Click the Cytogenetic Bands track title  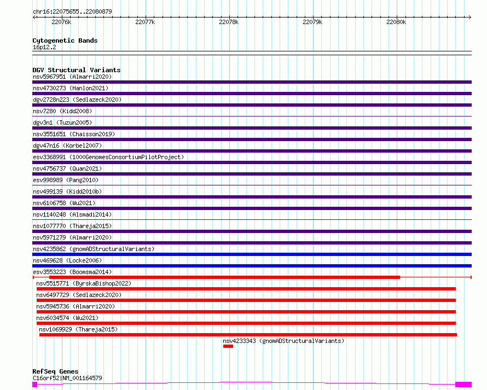[x=65, y=40]
